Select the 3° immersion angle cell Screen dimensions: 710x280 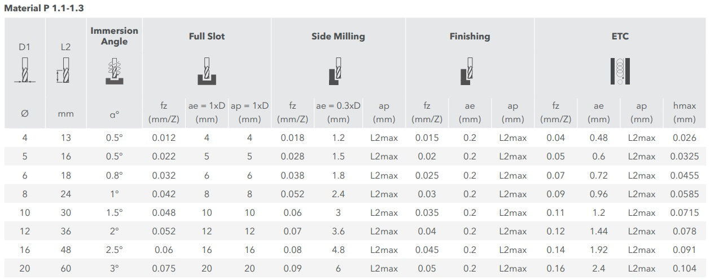click(114, 269)
